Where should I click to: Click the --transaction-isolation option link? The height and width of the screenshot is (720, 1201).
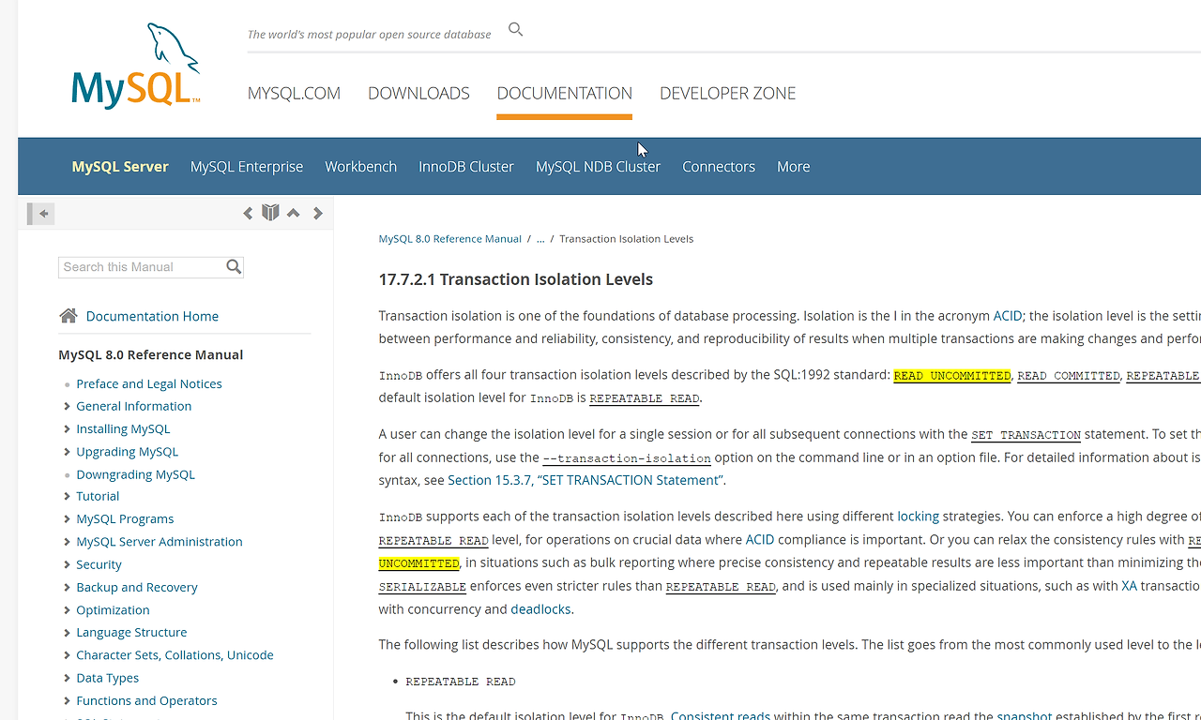[627, 457]
